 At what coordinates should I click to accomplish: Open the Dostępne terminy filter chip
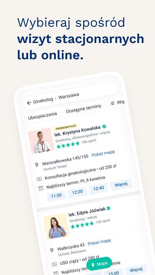tap(84, 108)
